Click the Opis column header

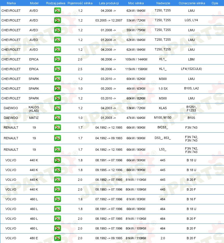tap(215, 3)
